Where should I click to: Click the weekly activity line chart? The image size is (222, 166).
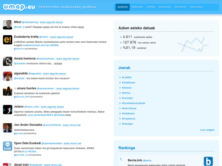[193, 44]
